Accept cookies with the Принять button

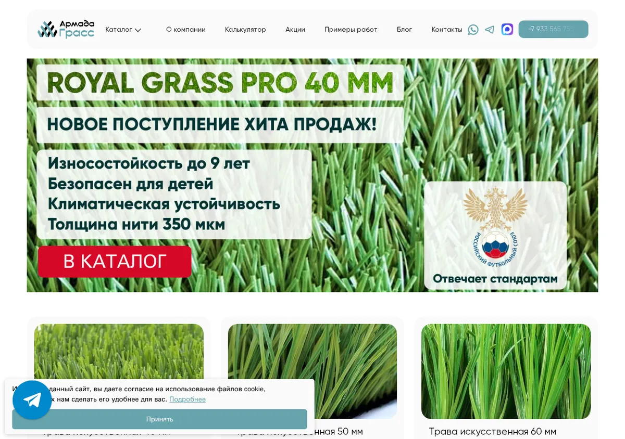pyautogui.click(x=159, y=419)
